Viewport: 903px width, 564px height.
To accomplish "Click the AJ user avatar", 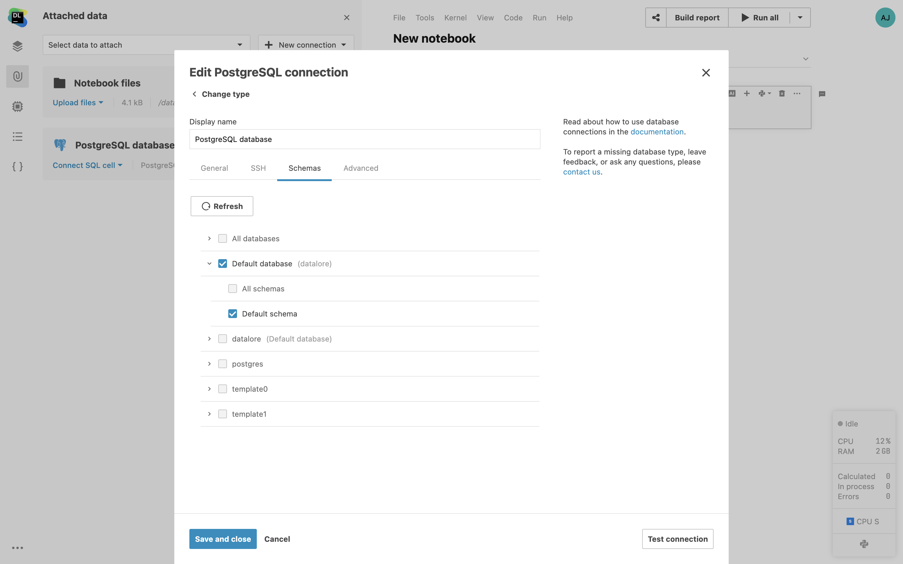I will (885, 18).
